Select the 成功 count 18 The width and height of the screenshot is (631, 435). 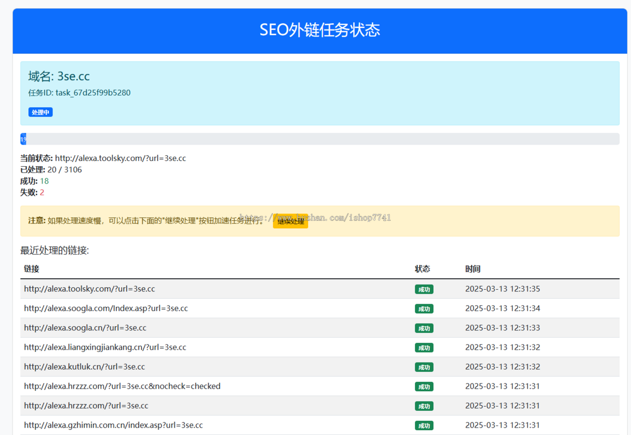(44, 181)
